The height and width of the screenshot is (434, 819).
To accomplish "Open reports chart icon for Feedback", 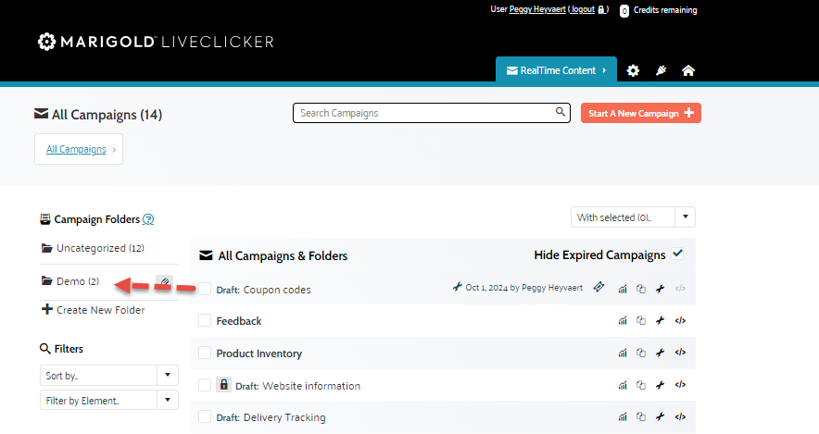I will click(x=623, y=321).
